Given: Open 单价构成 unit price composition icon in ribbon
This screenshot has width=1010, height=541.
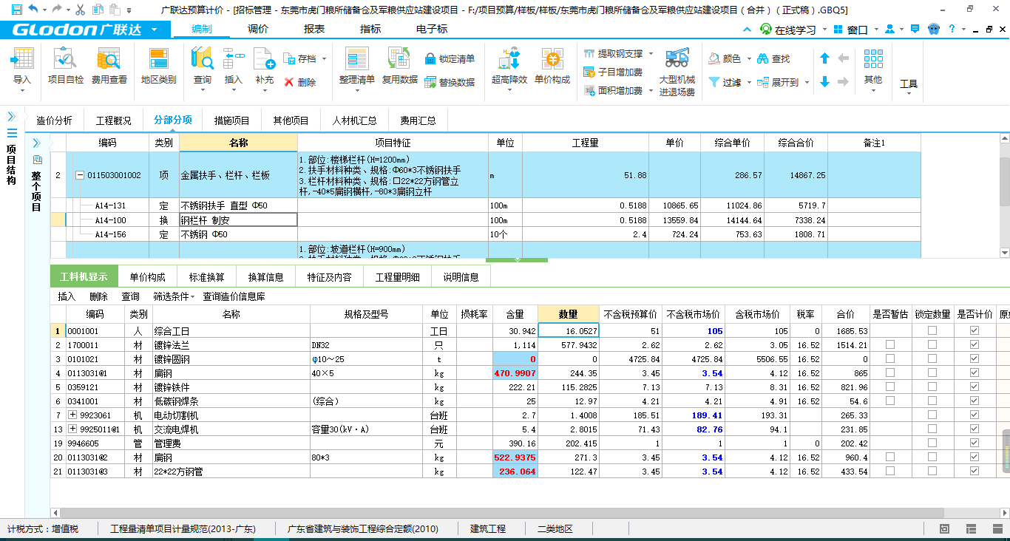Looking at the screenshot, I should (552, 59).
